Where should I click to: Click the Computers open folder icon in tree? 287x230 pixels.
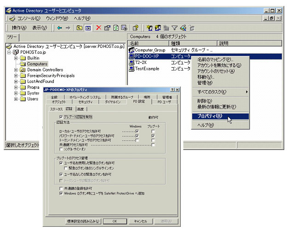click(23, 64)
